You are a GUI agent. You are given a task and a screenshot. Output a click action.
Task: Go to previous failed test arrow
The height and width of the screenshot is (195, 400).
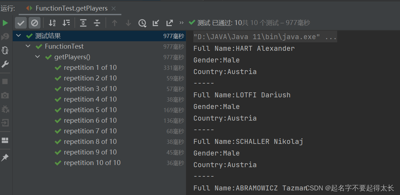pyautogui.click(x=115, y=23)
